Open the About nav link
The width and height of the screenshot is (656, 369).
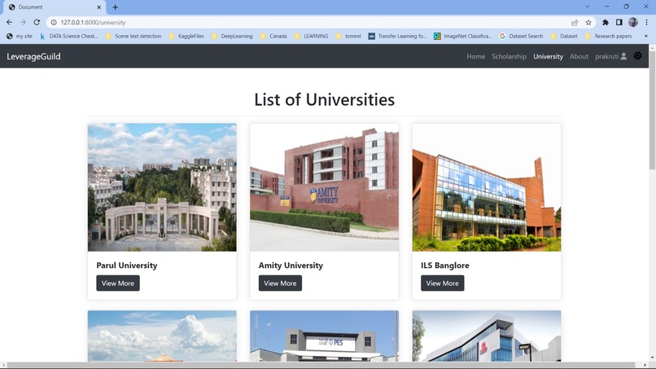579,56
